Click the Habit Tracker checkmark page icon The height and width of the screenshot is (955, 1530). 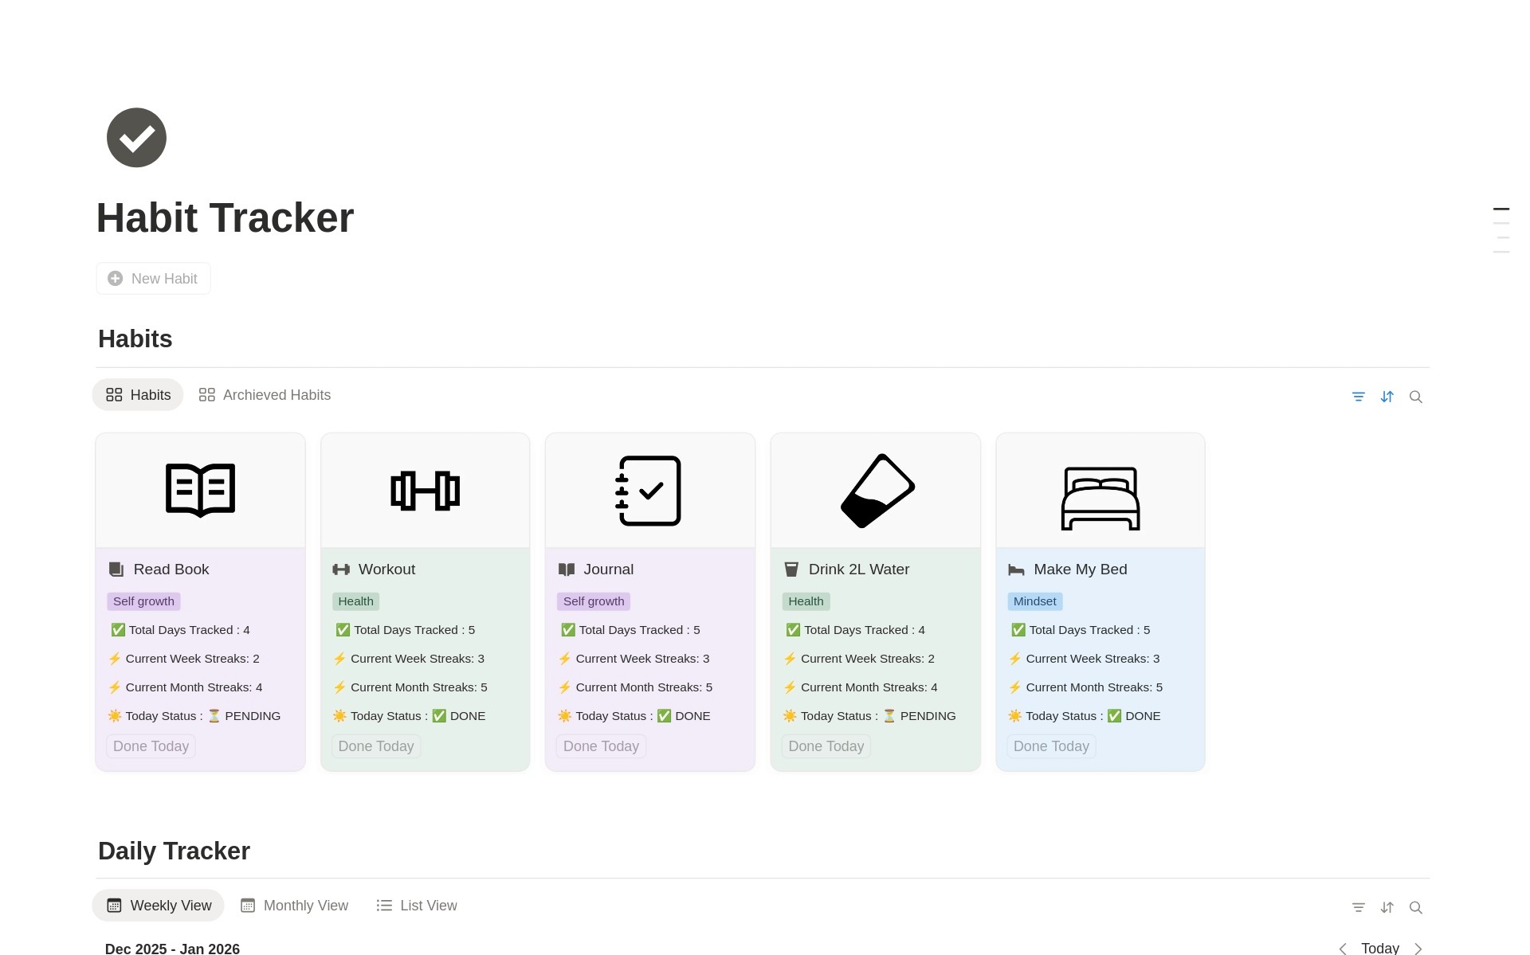tap(135, 137)
